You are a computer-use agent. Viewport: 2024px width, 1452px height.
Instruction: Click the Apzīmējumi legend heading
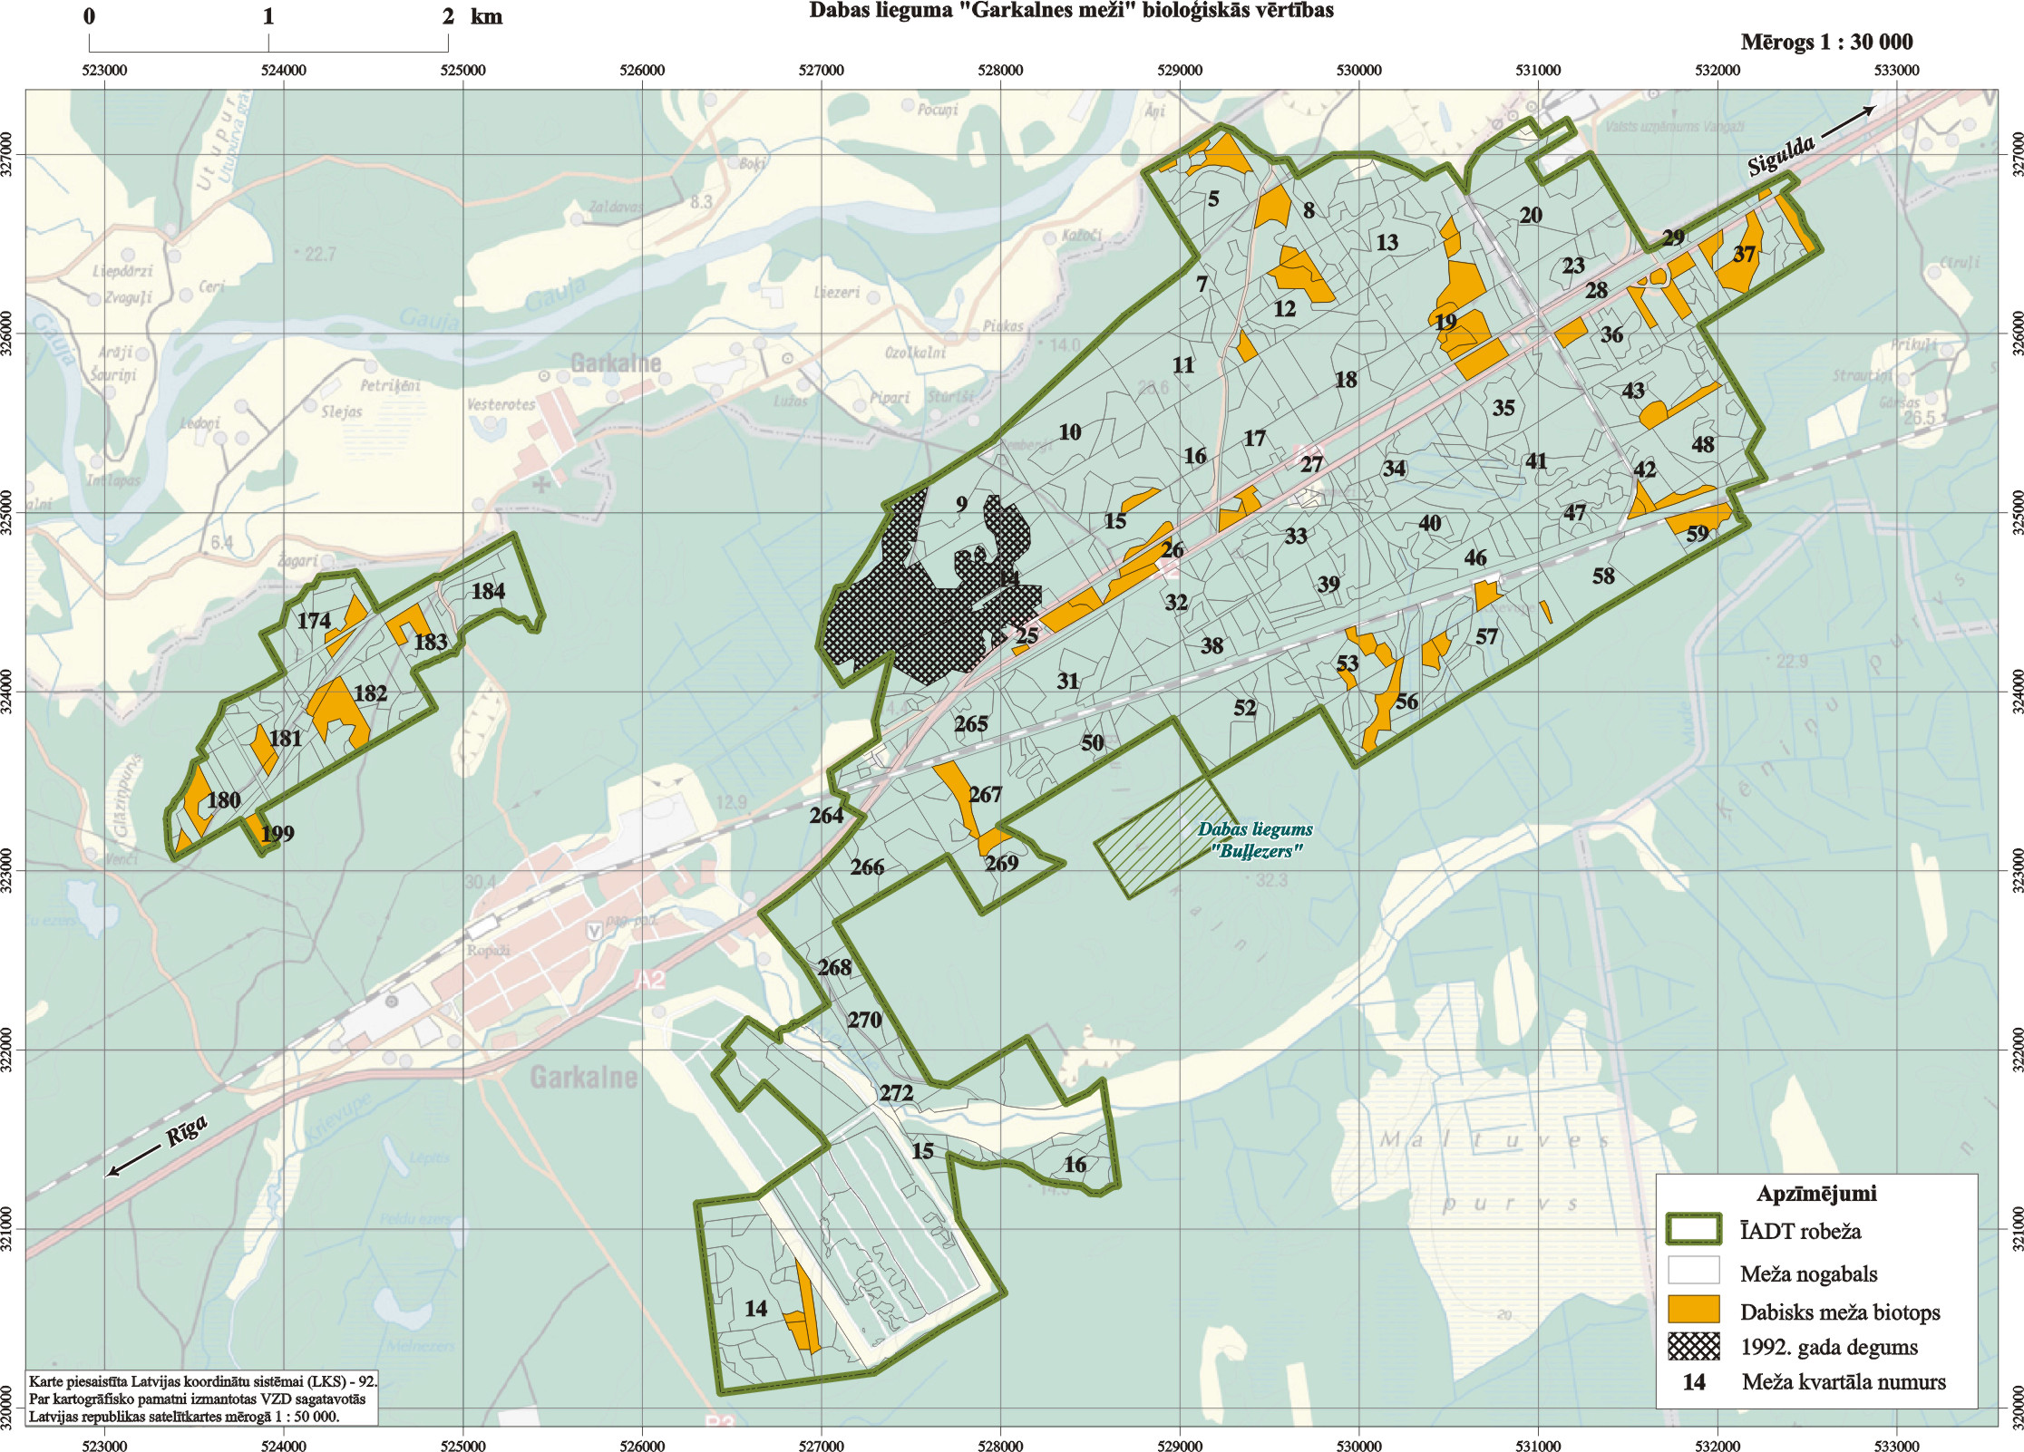[x=1816, y=1193]
